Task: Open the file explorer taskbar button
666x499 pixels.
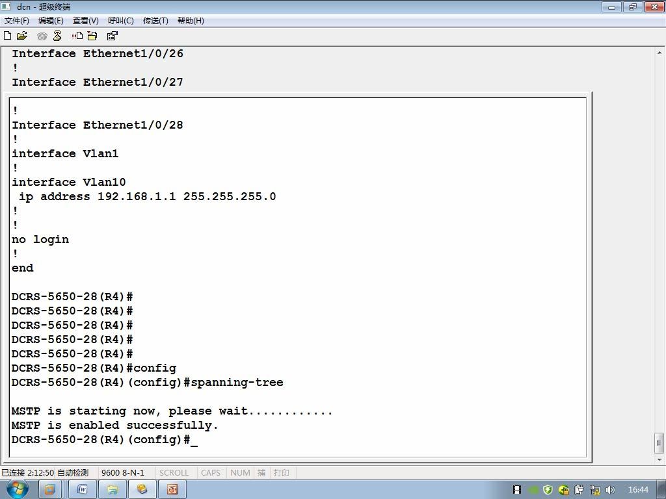Action: 112,490
